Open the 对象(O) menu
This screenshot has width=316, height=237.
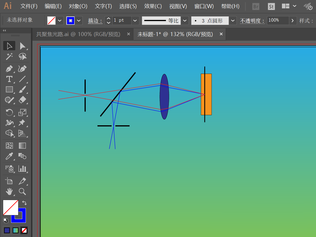point(78,6)
